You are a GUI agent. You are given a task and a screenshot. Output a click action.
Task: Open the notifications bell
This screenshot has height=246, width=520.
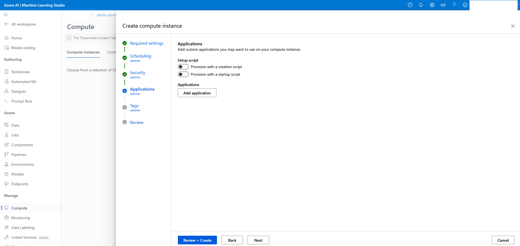coord(421,5)
